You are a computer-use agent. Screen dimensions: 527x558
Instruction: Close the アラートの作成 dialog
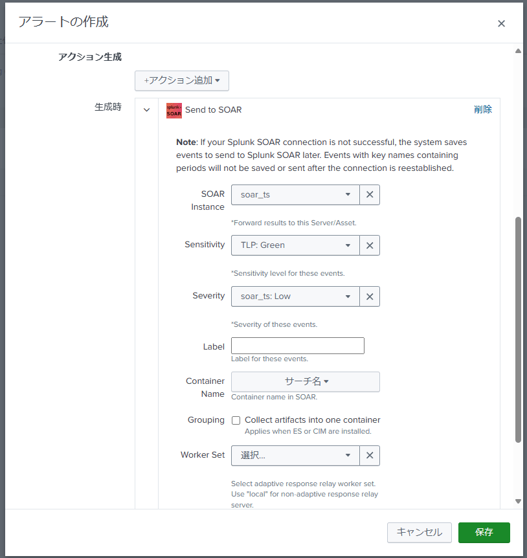point(501,23)
